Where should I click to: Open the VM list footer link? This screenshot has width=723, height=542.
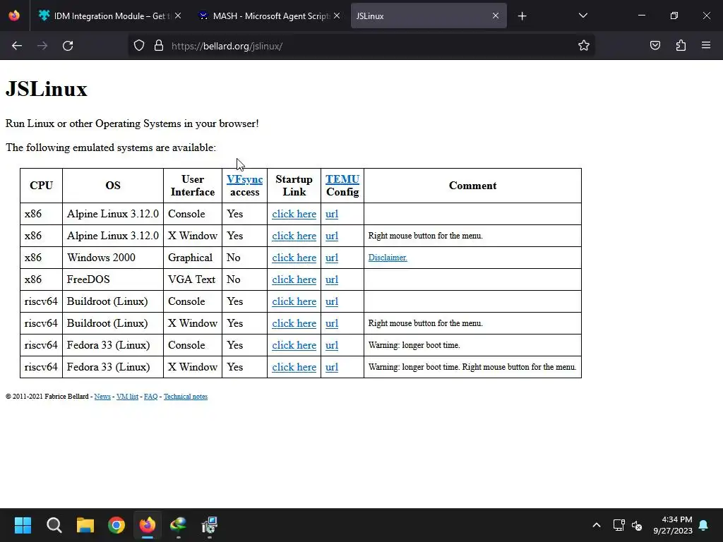coord(127,397)
